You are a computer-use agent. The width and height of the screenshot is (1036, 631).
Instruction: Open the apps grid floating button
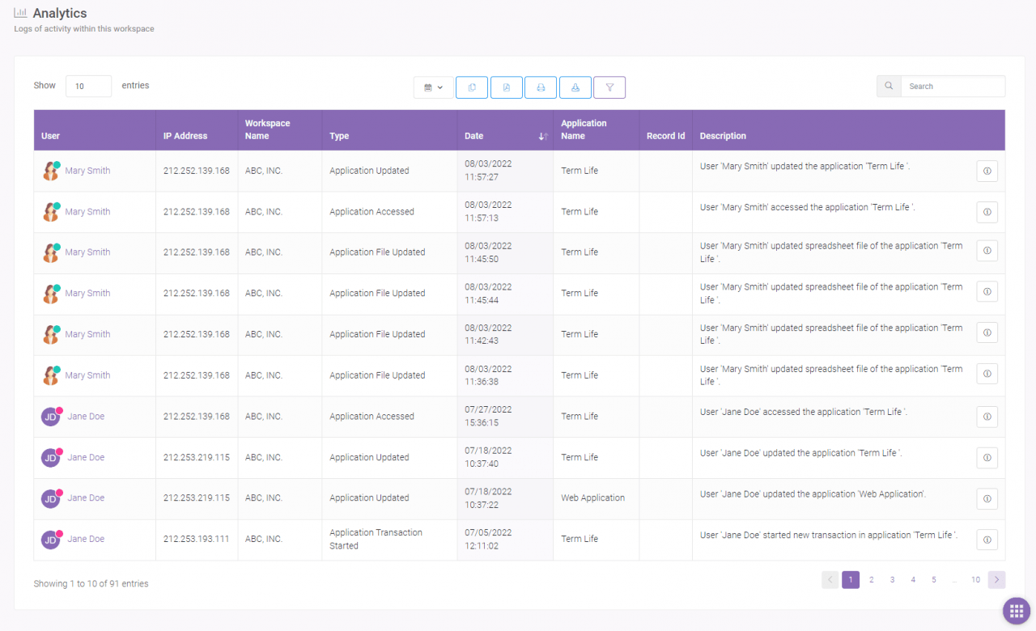coord(1017,611)
